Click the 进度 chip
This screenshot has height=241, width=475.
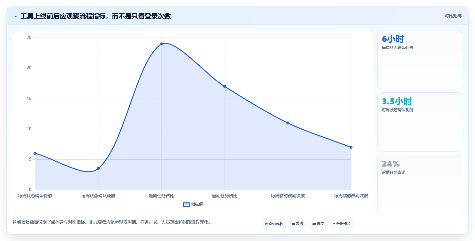click(318, 224)
